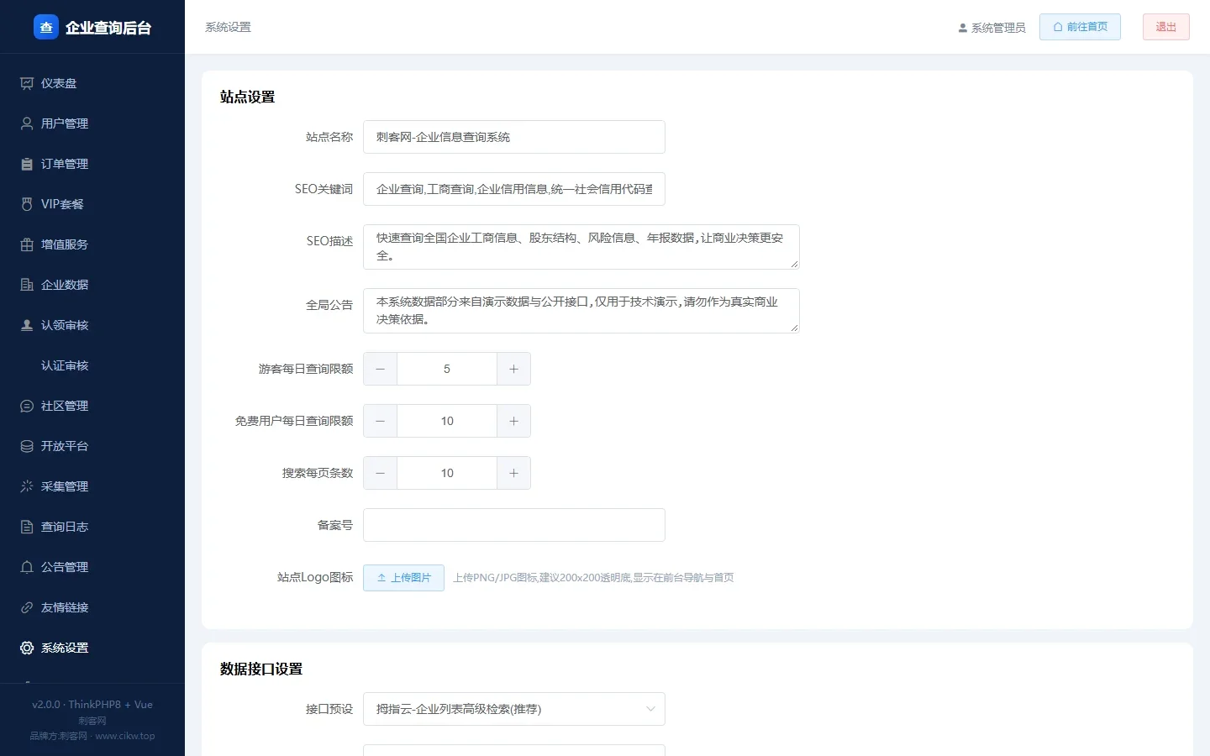Click into the SEO描述 textarea
1210x756 pixels.
[x=581, y=247]
